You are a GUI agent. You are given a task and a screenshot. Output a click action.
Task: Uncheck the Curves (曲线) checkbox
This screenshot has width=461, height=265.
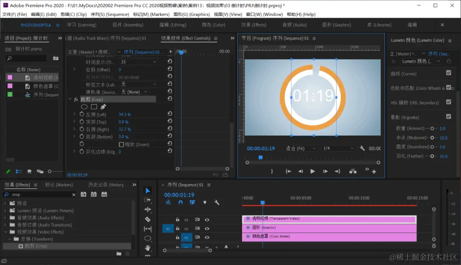(448, 72)
